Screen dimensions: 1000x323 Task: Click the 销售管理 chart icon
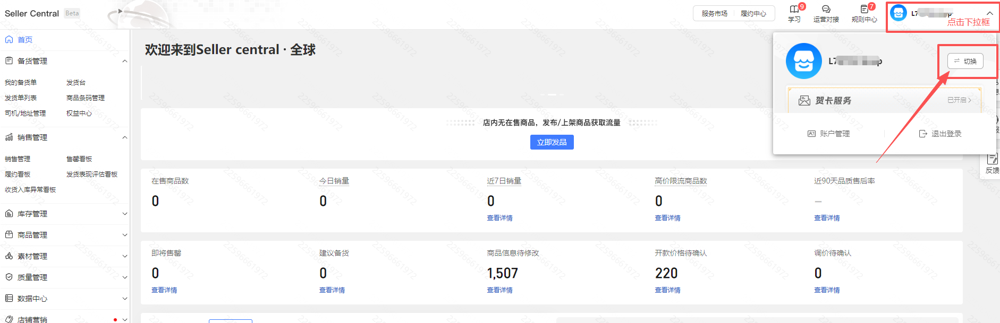click(9, 137)
